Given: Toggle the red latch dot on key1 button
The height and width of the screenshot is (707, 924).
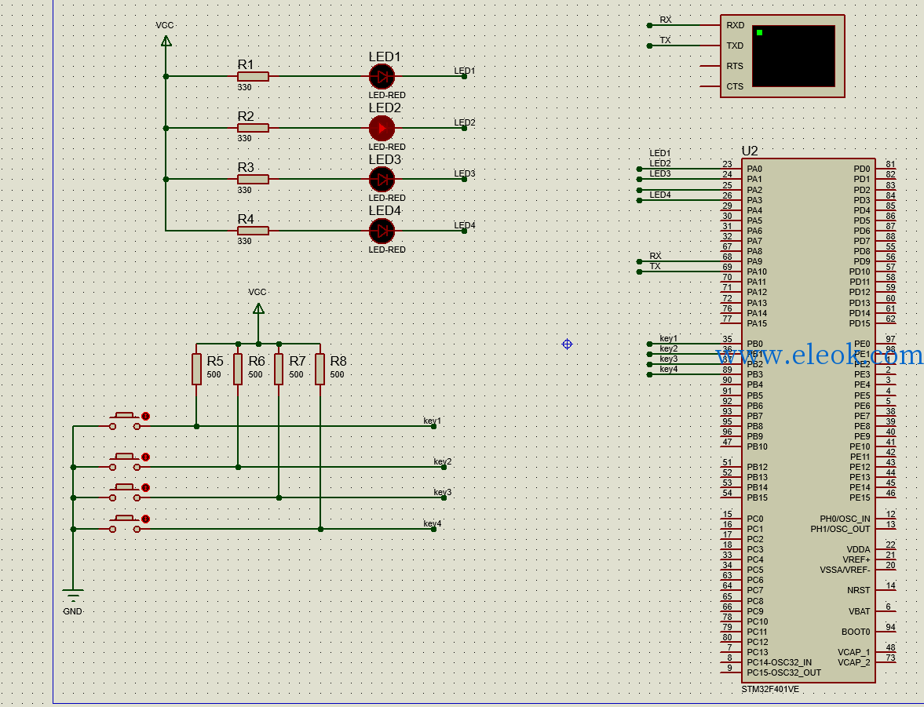Looking at the screenshot, I should coord(145,416).
